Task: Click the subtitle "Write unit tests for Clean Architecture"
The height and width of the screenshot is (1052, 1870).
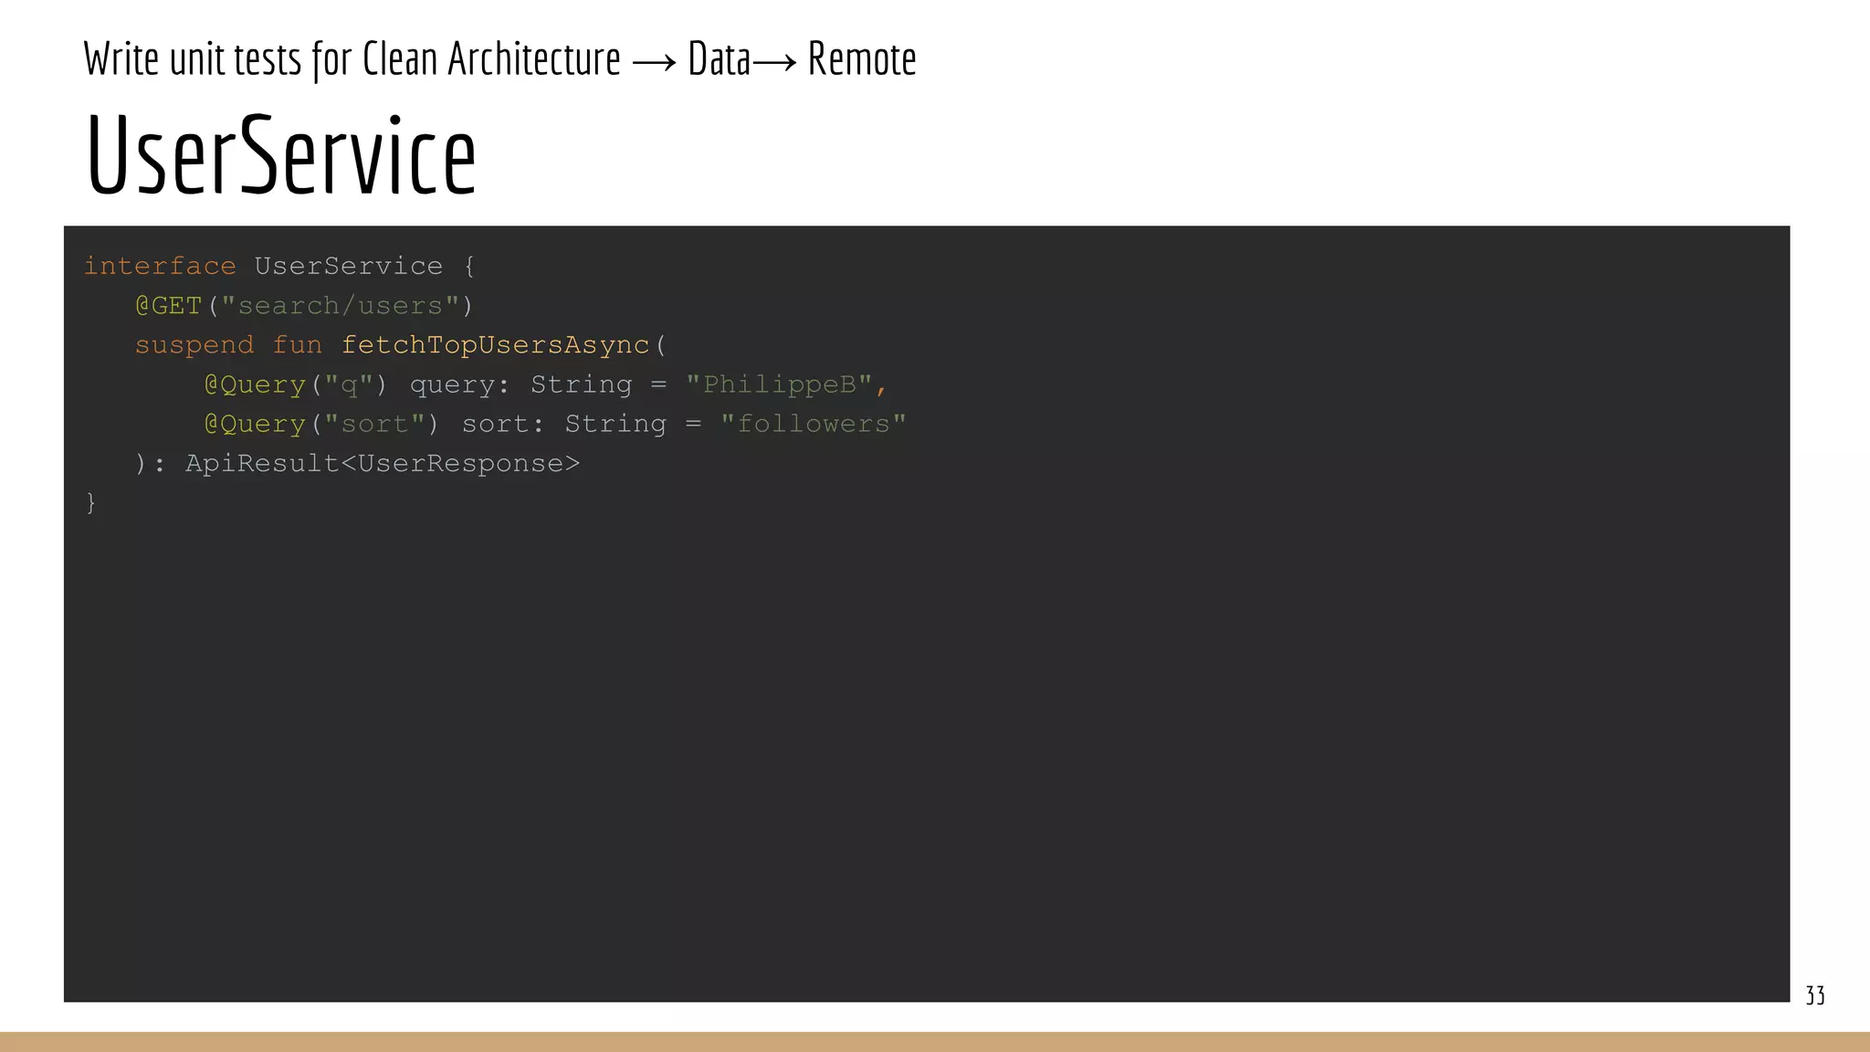Action: 352,59
